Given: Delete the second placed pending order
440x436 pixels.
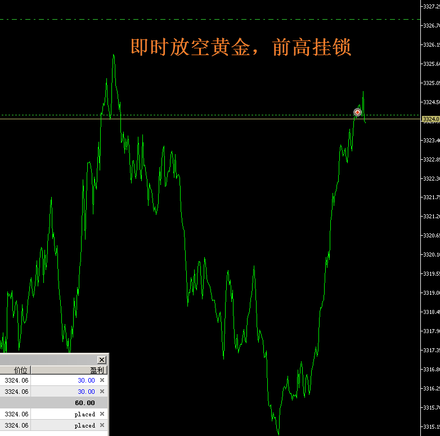Looking at the screenshot, I should (x=102, y=425).
